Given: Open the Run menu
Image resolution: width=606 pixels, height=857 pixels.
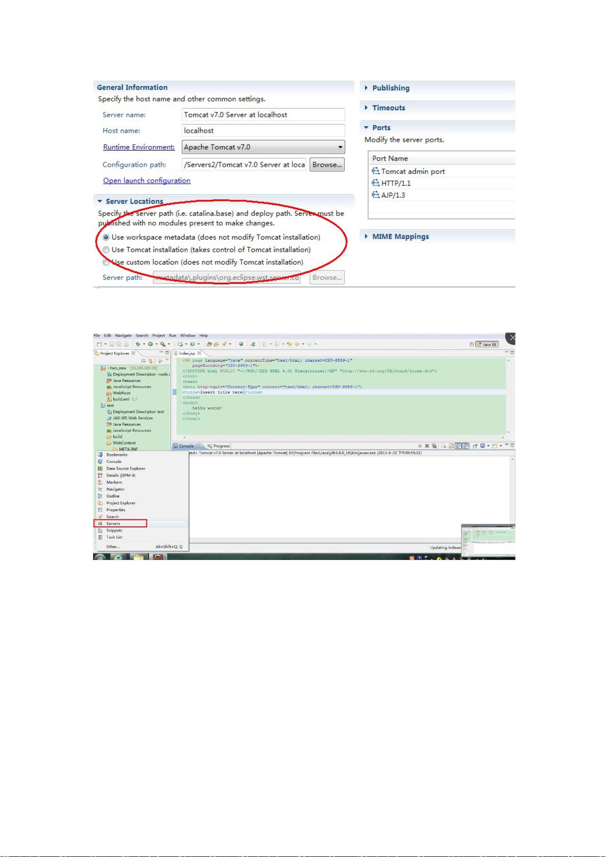Looking at the screenshot, I should coord(173,336).
